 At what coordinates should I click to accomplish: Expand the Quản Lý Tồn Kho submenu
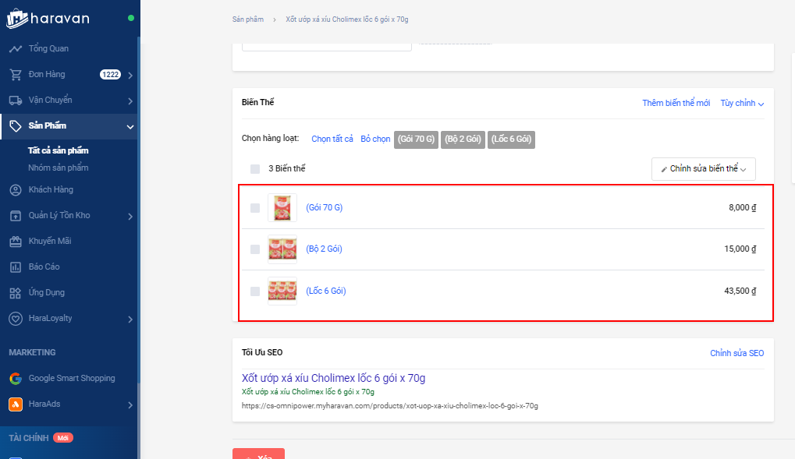click(x=130, y=216)
